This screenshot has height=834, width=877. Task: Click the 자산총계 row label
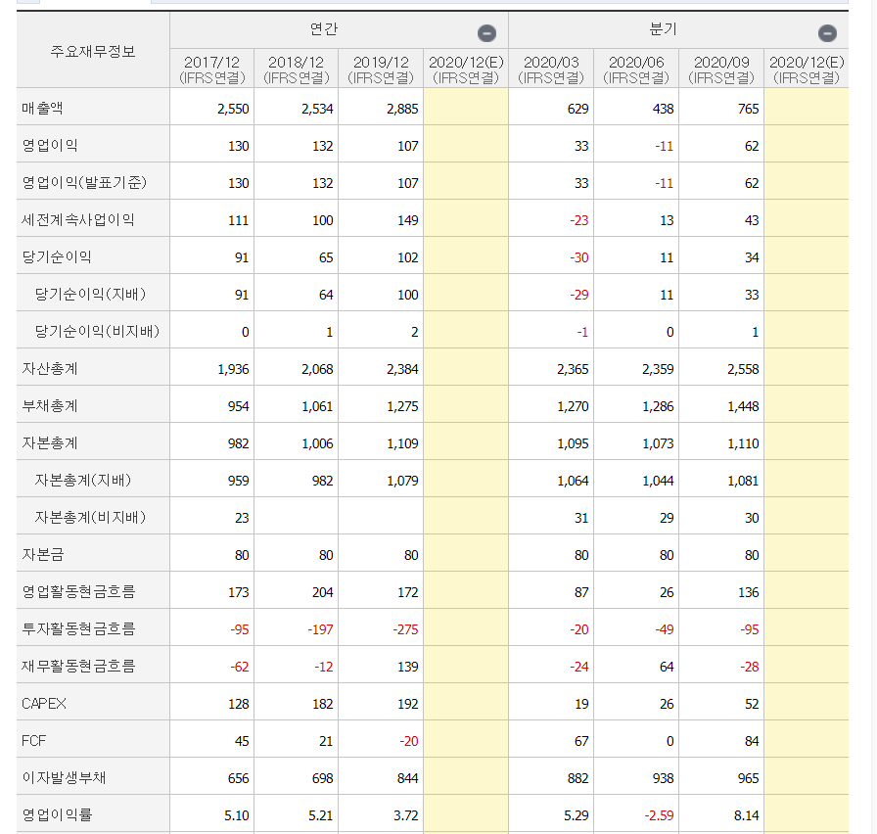pyautogui.click(x=49, y=369)
